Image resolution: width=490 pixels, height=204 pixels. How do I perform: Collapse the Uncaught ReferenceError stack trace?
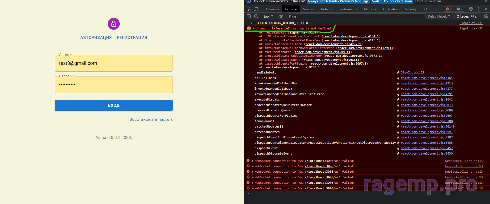(x=254, y=28)
